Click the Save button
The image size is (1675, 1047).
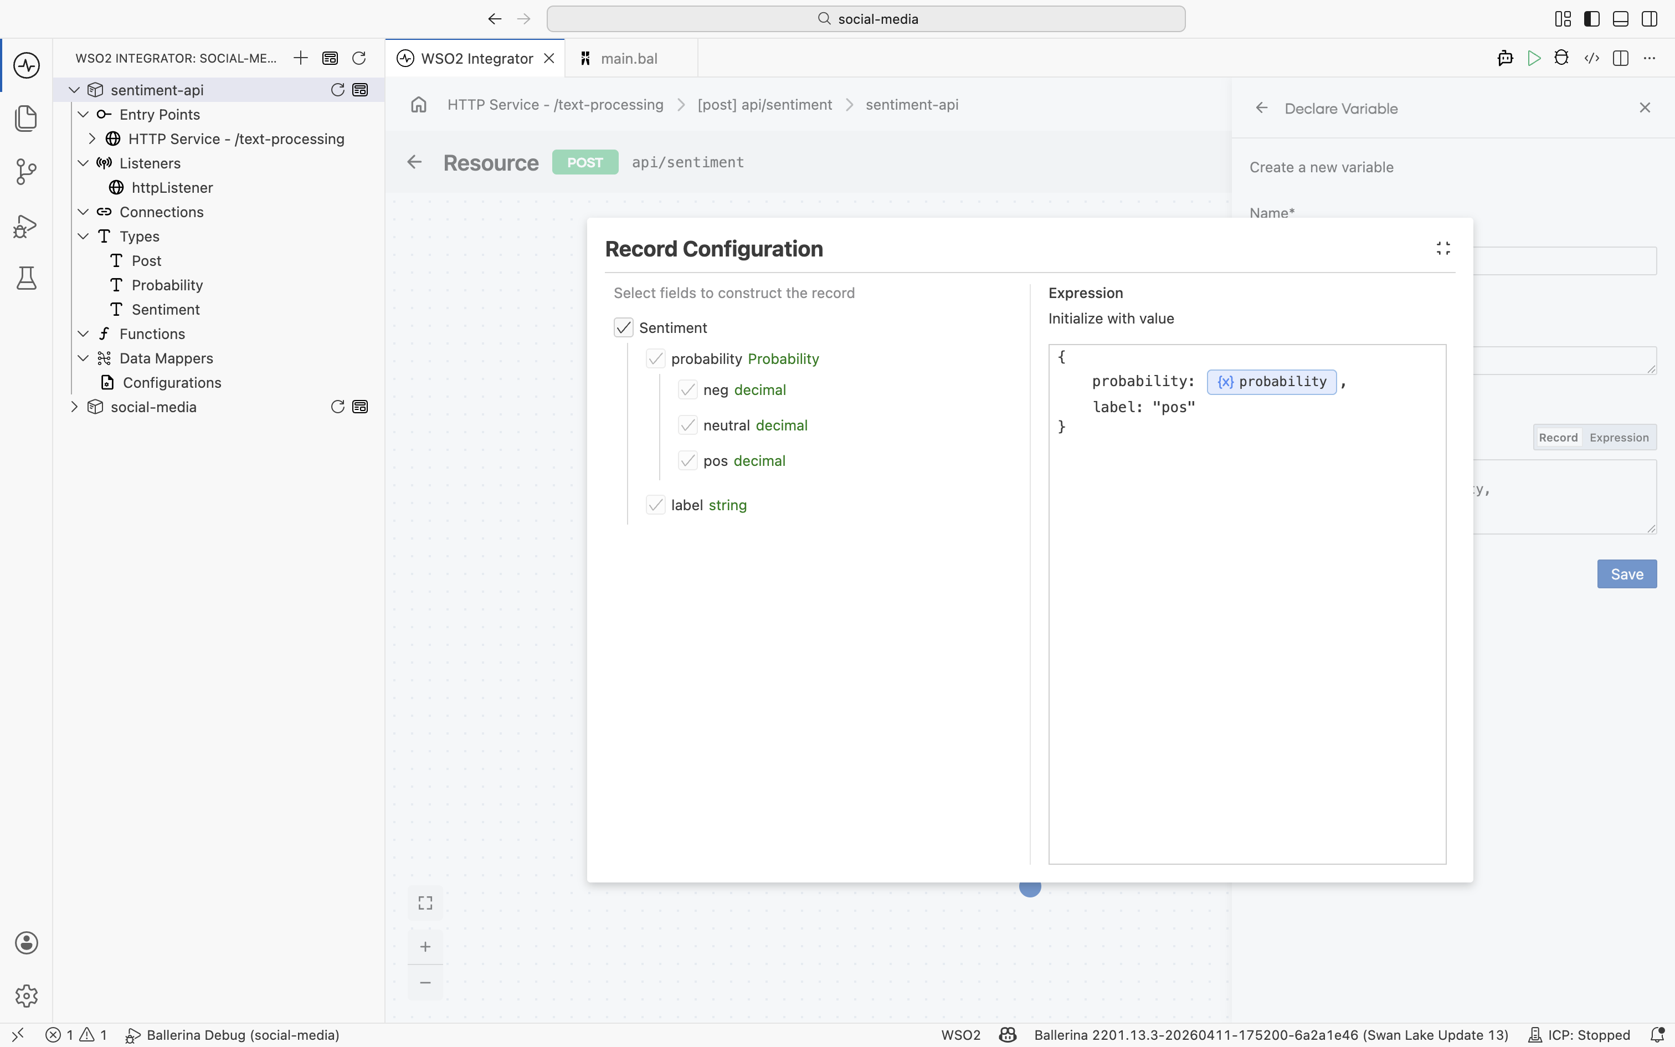(1627, 574)
